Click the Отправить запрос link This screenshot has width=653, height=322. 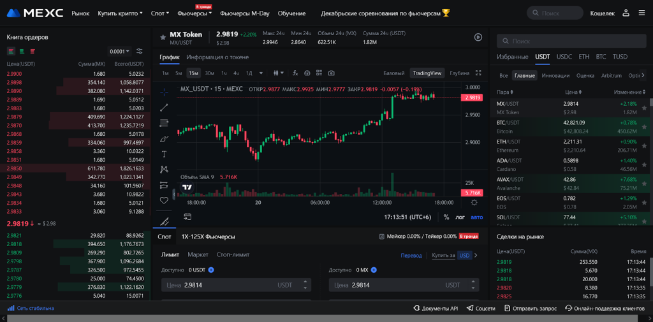coord(531,308)
